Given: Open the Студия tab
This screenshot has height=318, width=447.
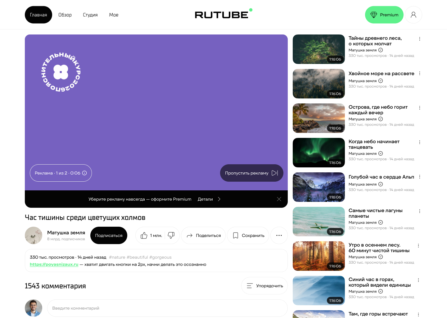Looking at the screenshot, I should [90, 15].
